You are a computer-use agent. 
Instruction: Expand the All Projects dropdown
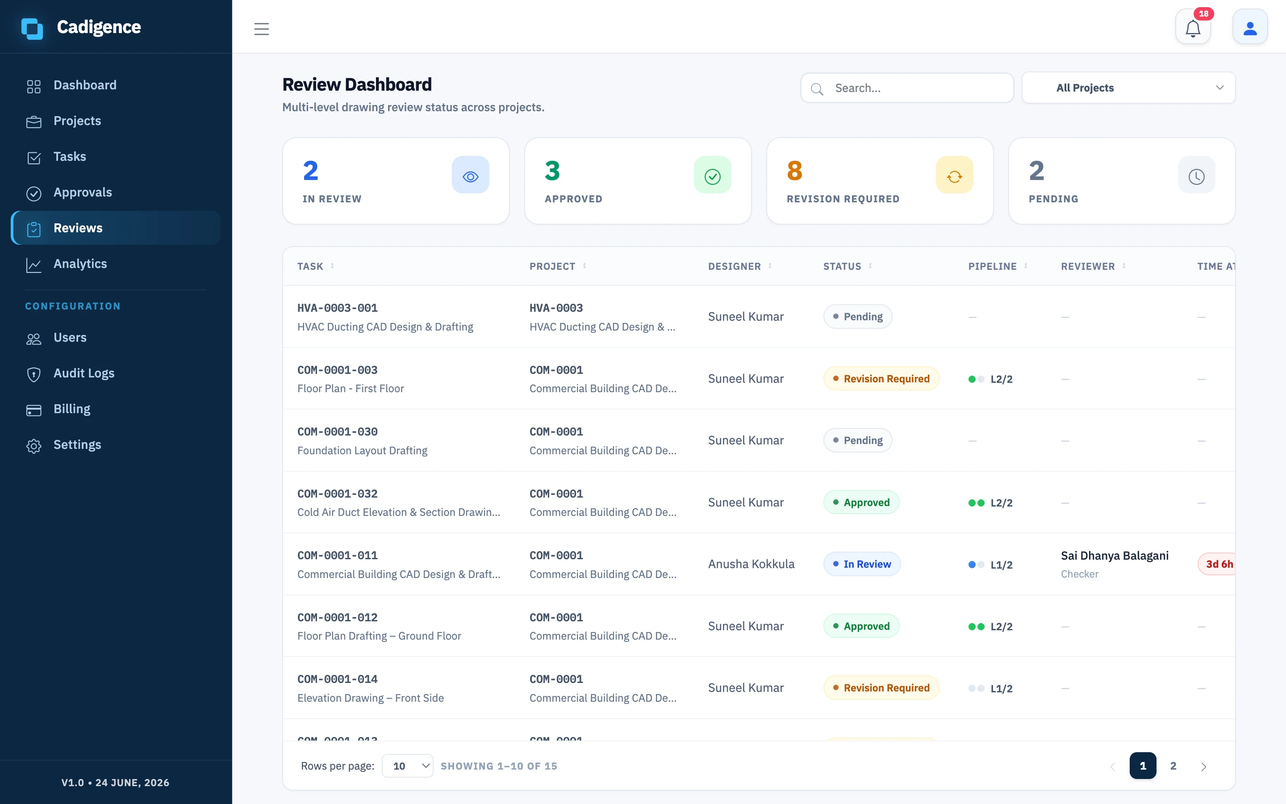coord(1128,88)
